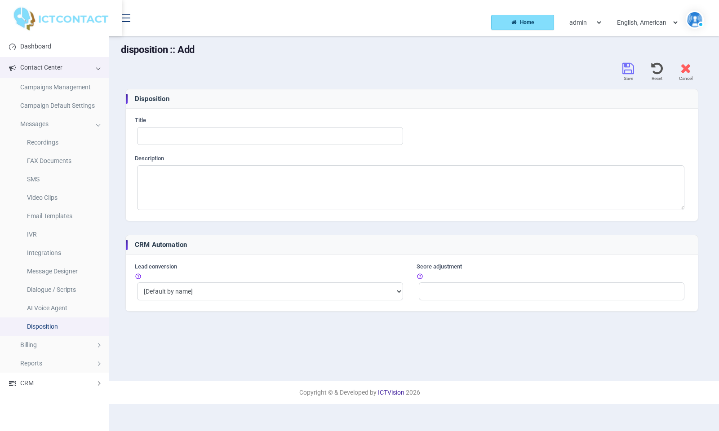Expand the CRM menu arrow
Screen dimensions: 719x431
click(99, 383)
